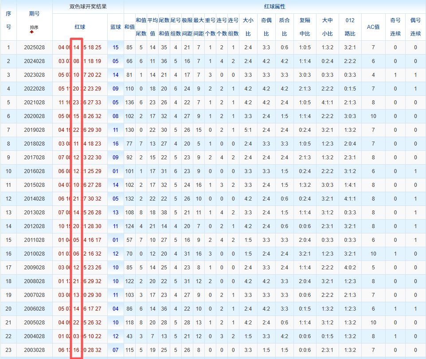Click the 奇偶比 column header

[266, 27]
